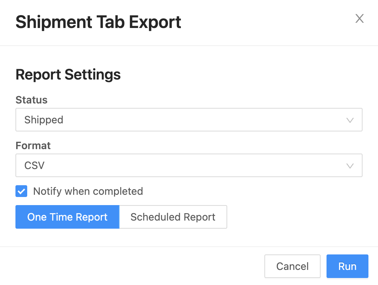Screen dimensions: 378x285
Task: Click the Format field's chevron arrow icon
Action: (x=350, y=166)
